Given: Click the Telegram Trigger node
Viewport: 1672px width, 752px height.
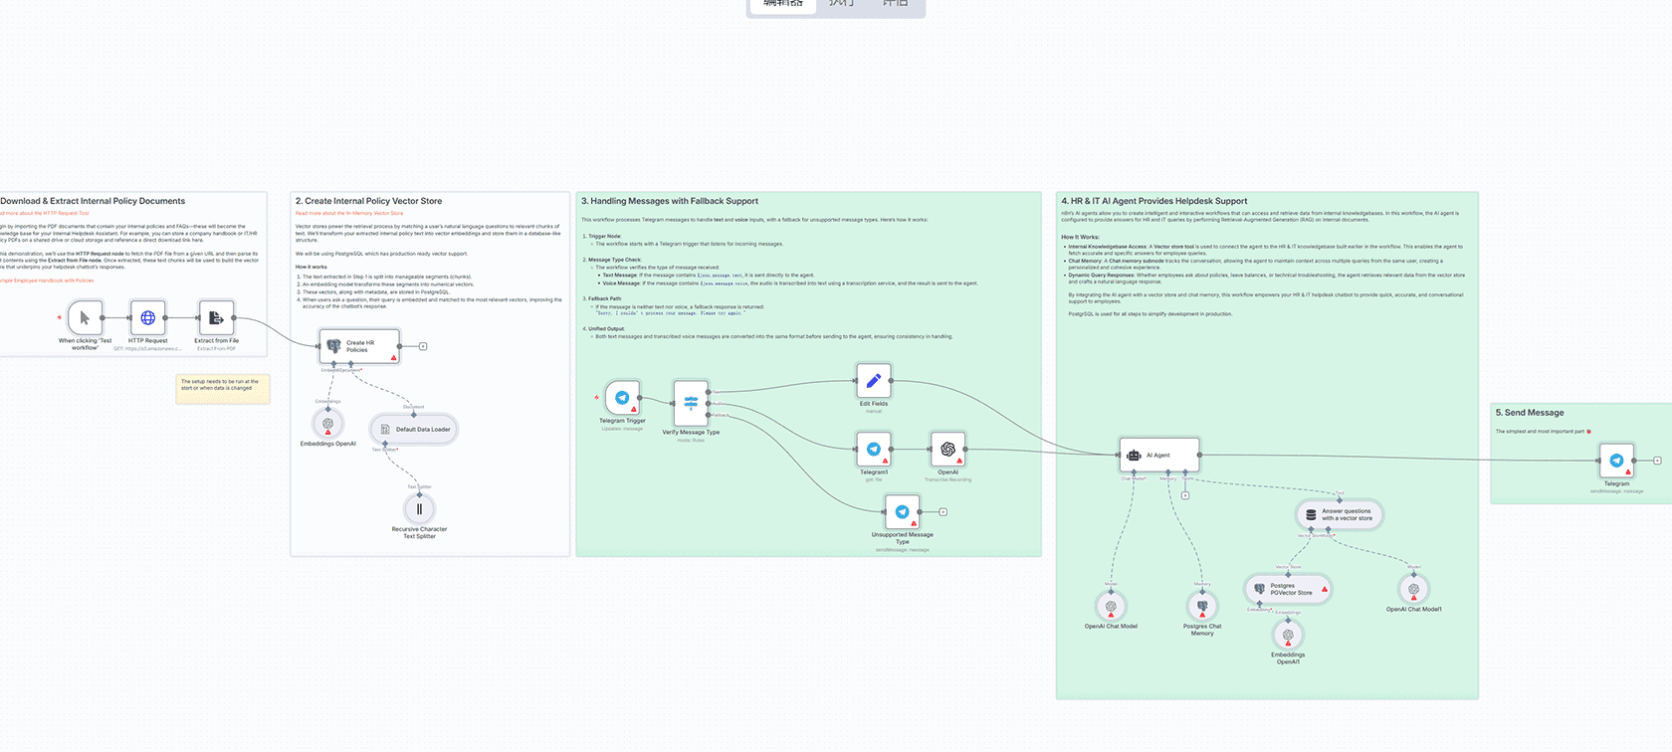Looking at the screenshot, I should click(x=622, y=398).
